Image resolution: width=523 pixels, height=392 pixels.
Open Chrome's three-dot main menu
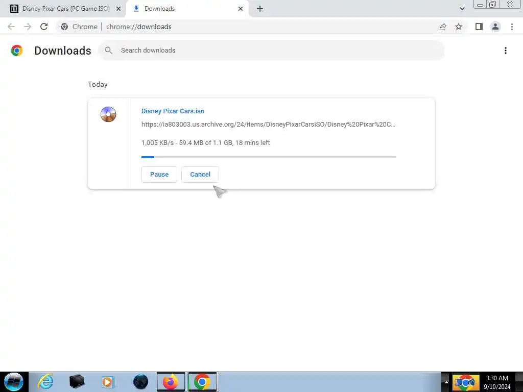coord(512,27)
